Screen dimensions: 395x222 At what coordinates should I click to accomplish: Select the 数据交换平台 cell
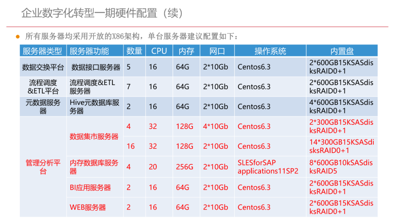[42, 67]
